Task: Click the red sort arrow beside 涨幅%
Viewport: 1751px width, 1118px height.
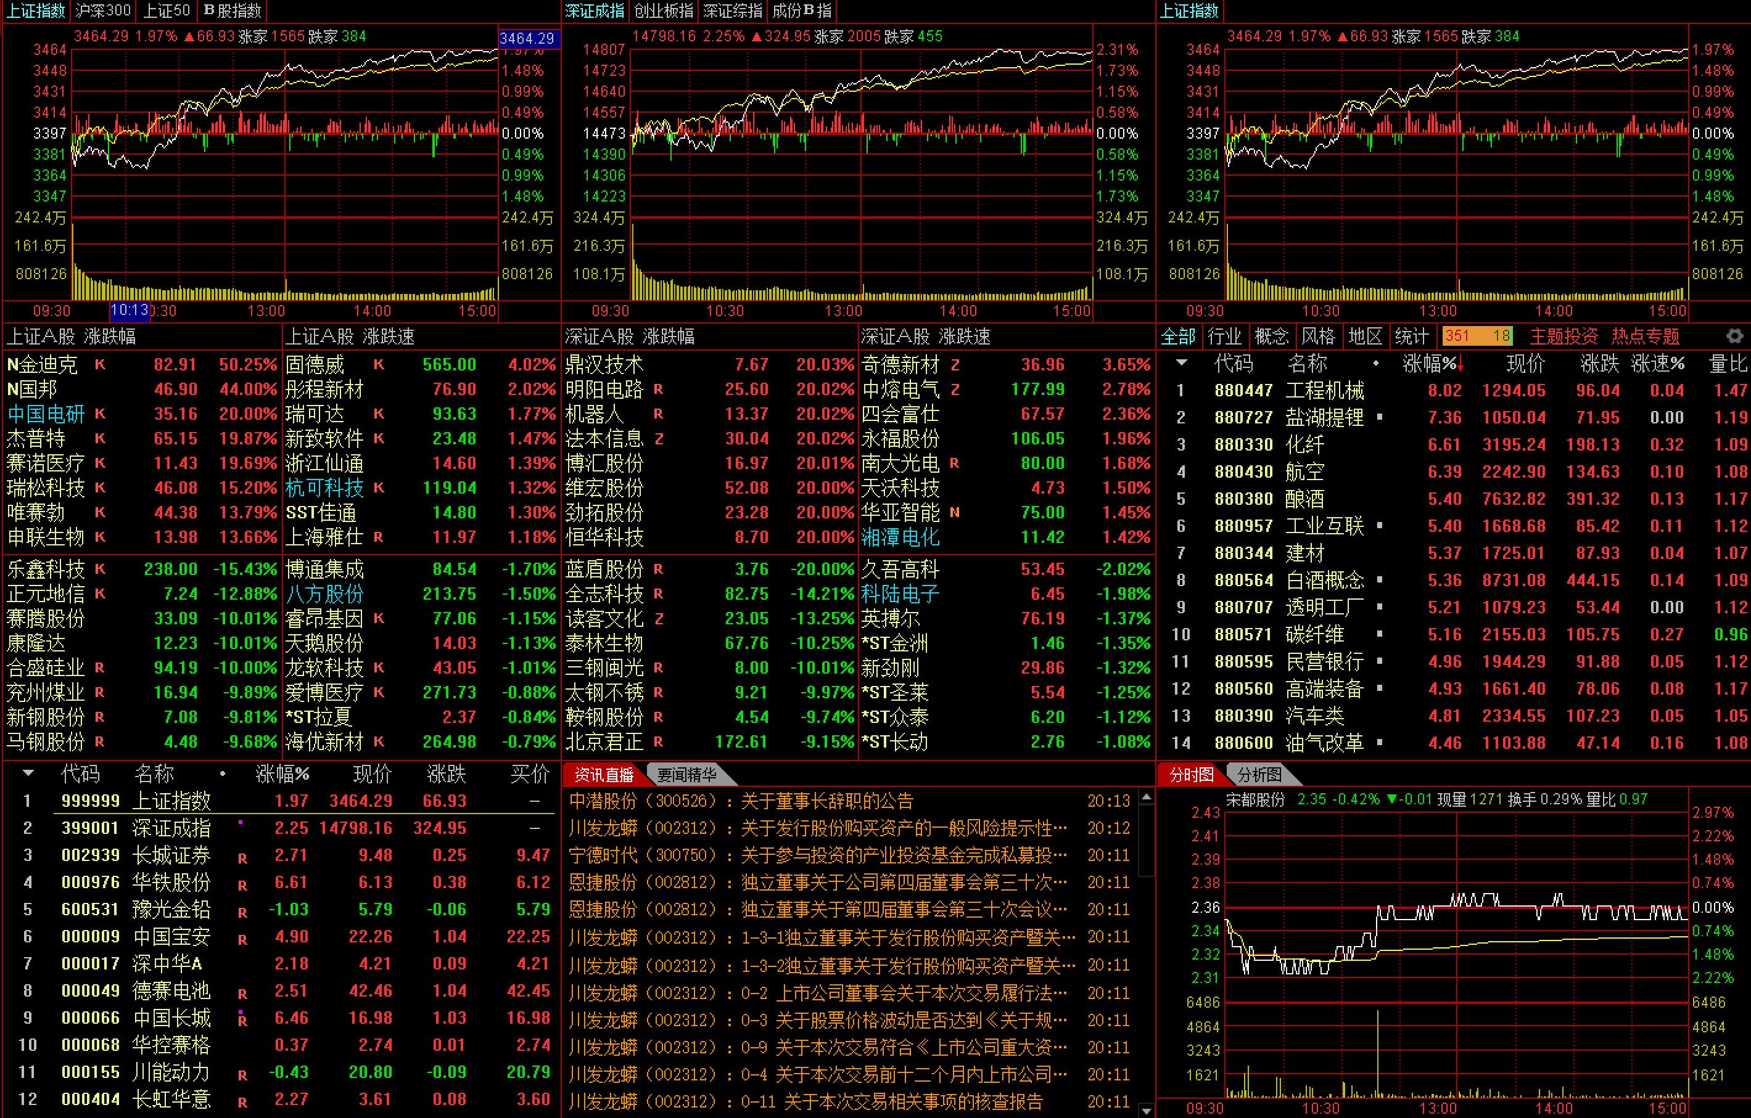Action: click(x=1460, y=364)
